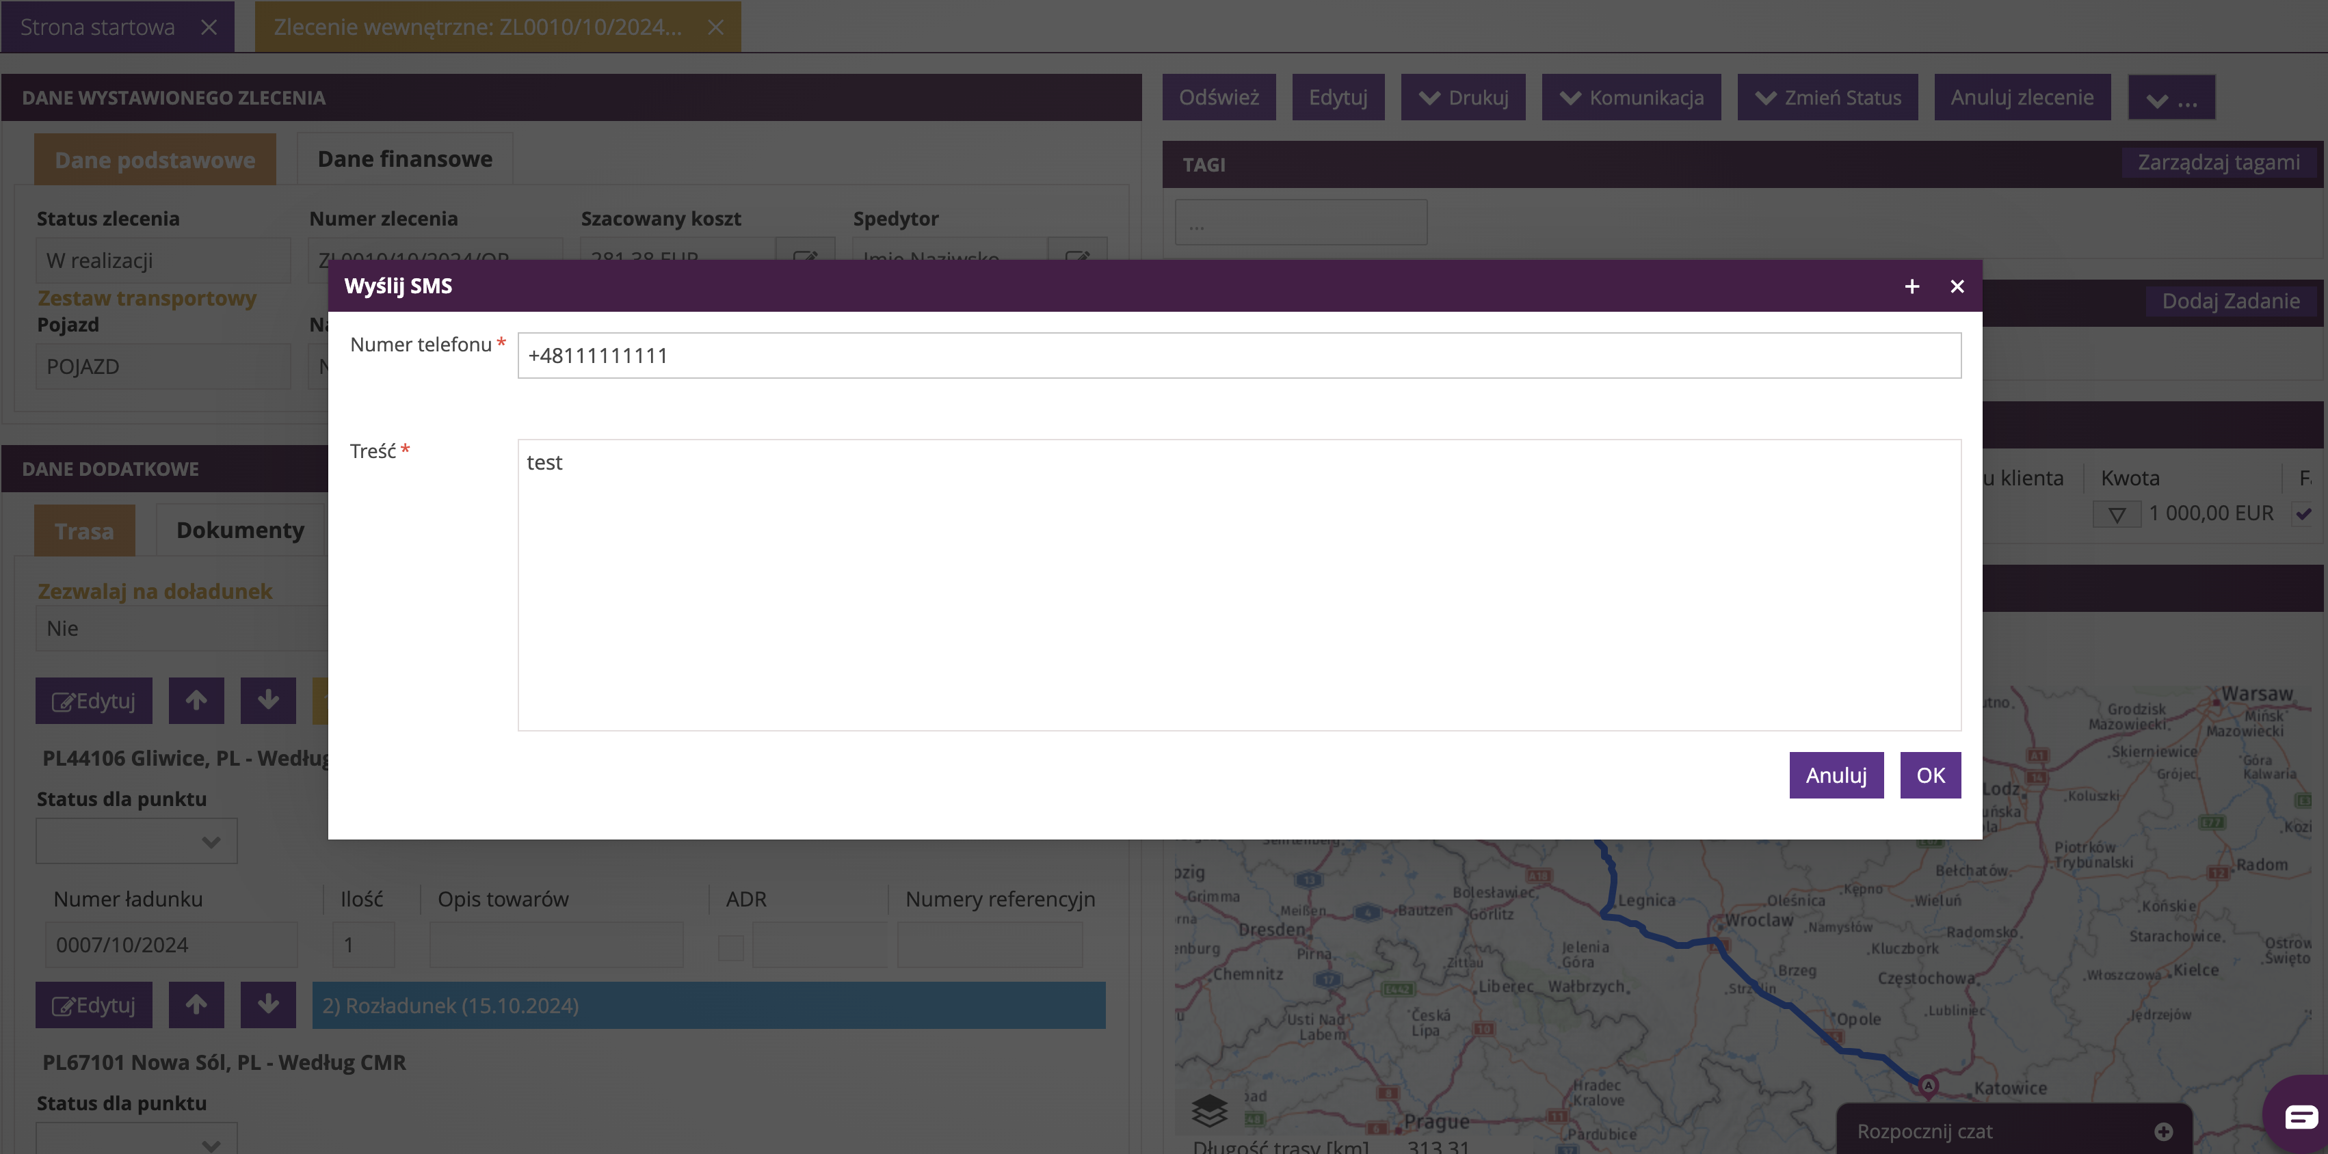Image resolution: width=2328 pixels, height=1154 pixels.
Task: Click the down arrow for the Rozładunek point
Action: pos(267,1005)
